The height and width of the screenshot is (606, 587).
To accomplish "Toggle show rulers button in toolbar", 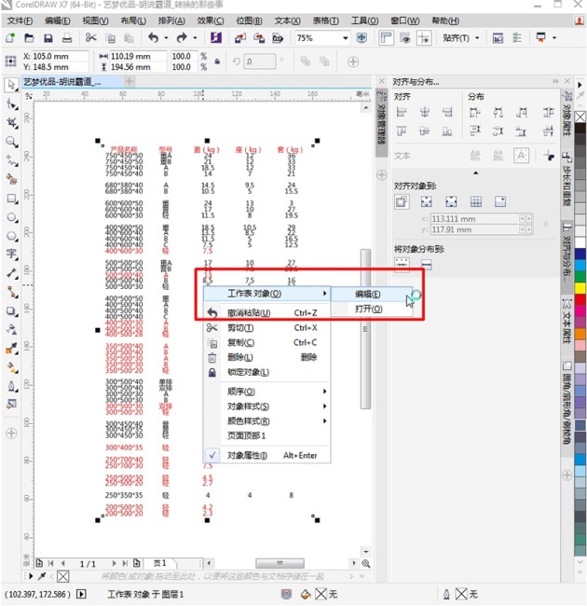I will tap(386, 38).
